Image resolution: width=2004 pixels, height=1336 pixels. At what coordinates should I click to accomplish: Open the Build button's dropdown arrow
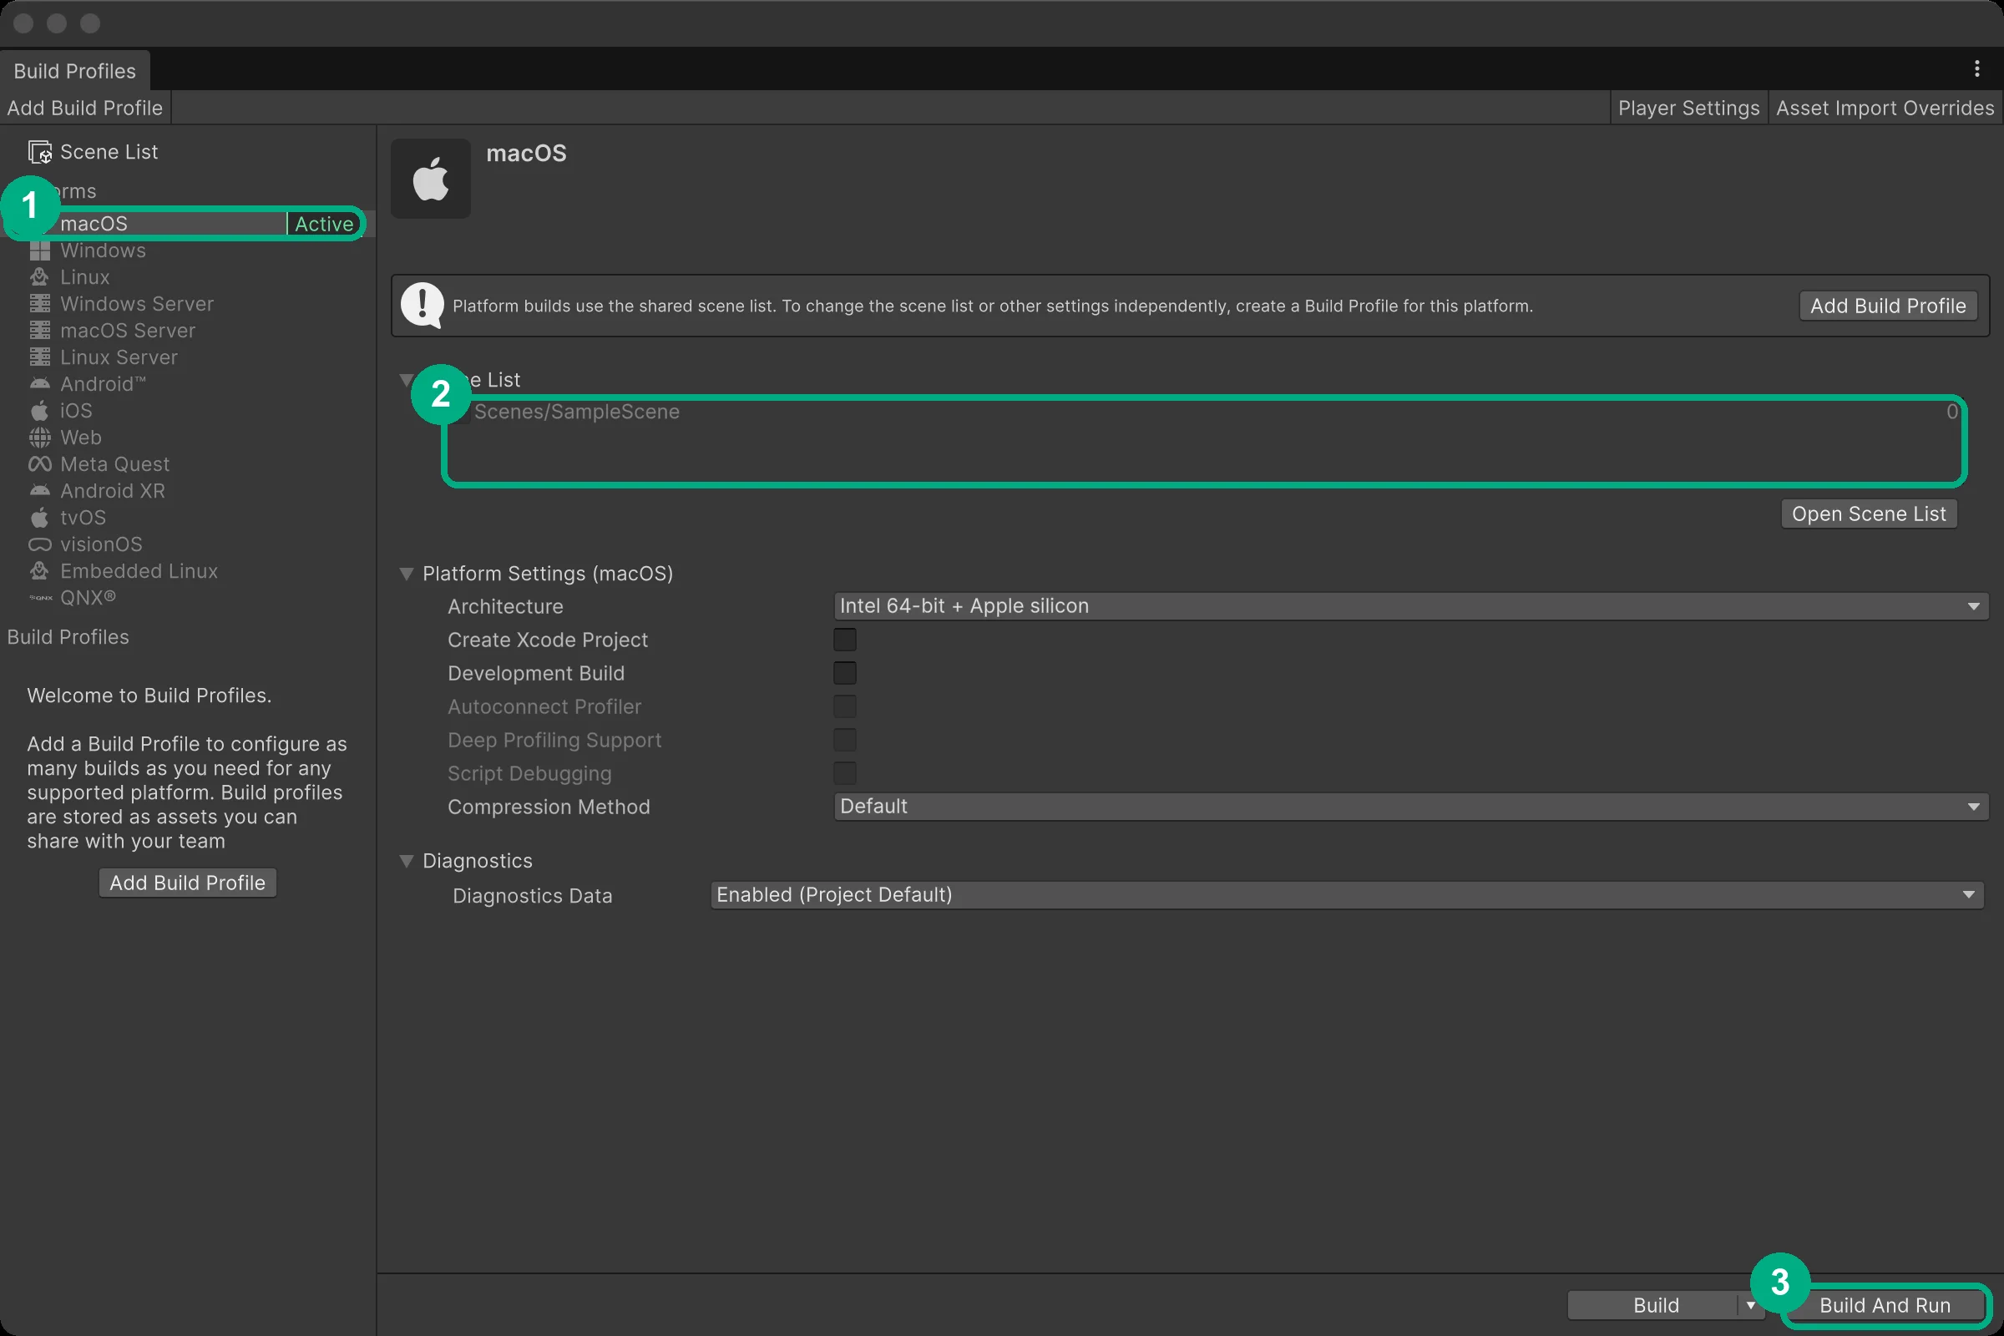point(1751,1305)
